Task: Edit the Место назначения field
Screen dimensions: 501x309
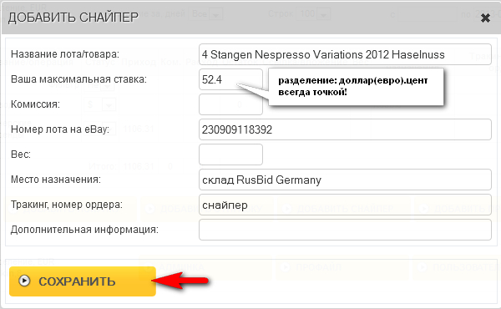Action: [345, 180]
